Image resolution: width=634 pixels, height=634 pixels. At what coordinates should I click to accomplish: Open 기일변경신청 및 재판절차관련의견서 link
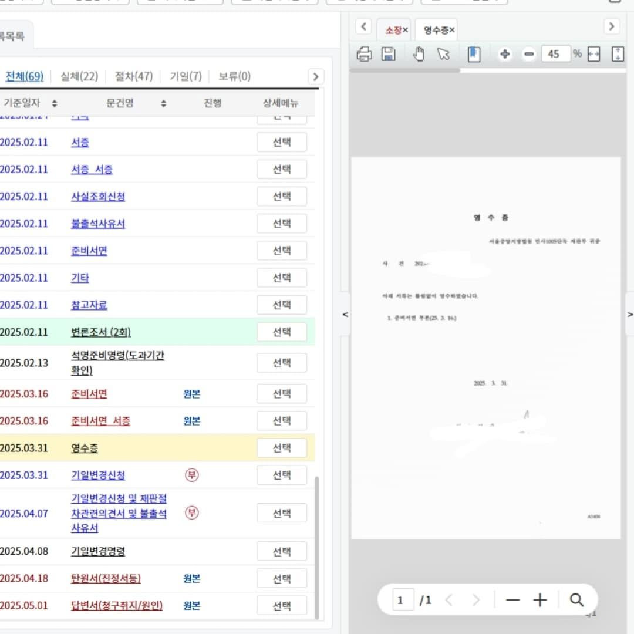point(119,512)
